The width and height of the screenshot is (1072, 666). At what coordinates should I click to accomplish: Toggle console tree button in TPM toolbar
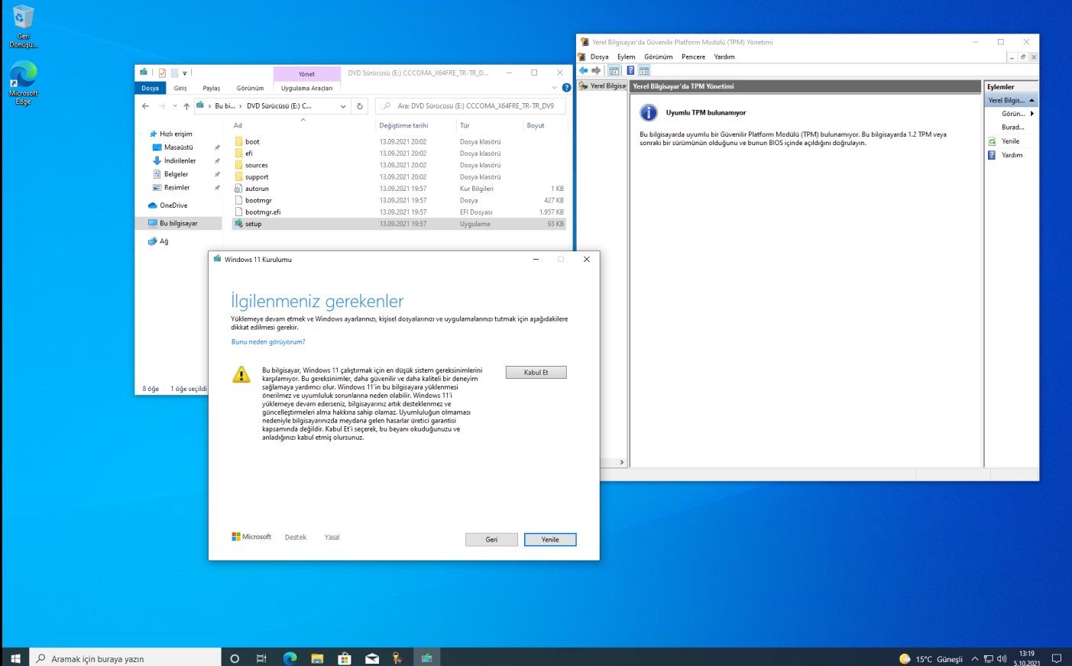(x=614, y=70)
